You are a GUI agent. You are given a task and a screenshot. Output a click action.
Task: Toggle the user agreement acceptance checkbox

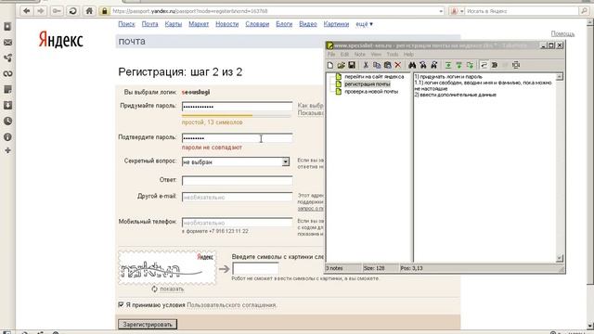click(x=121, y=304)
